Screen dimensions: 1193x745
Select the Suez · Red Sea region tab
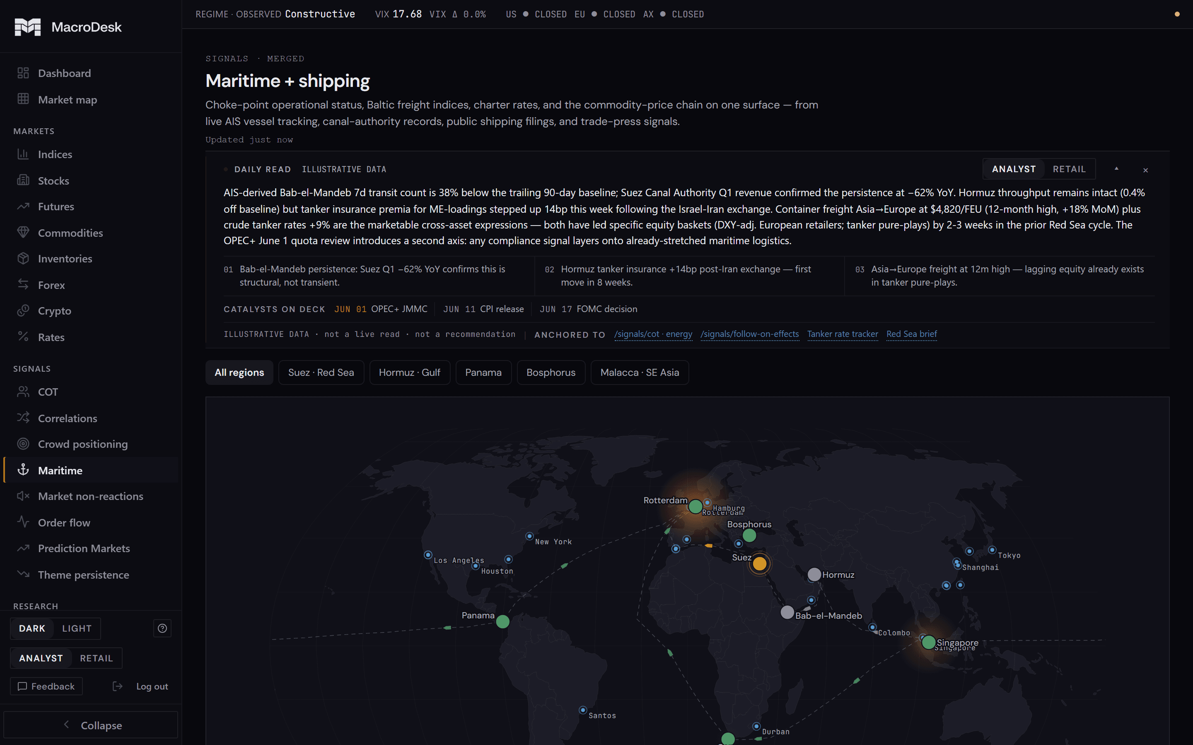321,372
